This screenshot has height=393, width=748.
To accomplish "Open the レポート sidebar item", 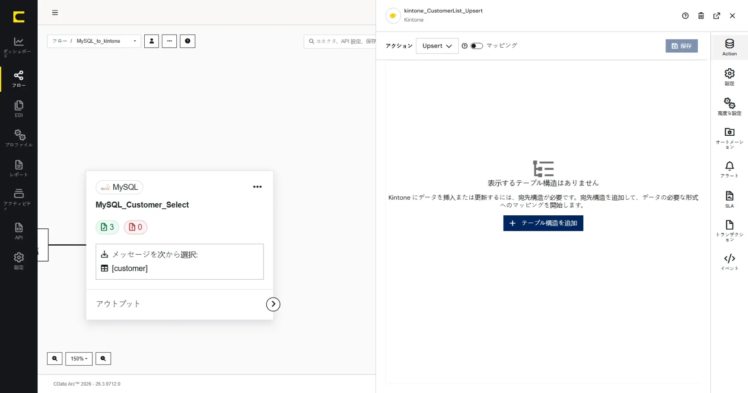I will (19, 168).
